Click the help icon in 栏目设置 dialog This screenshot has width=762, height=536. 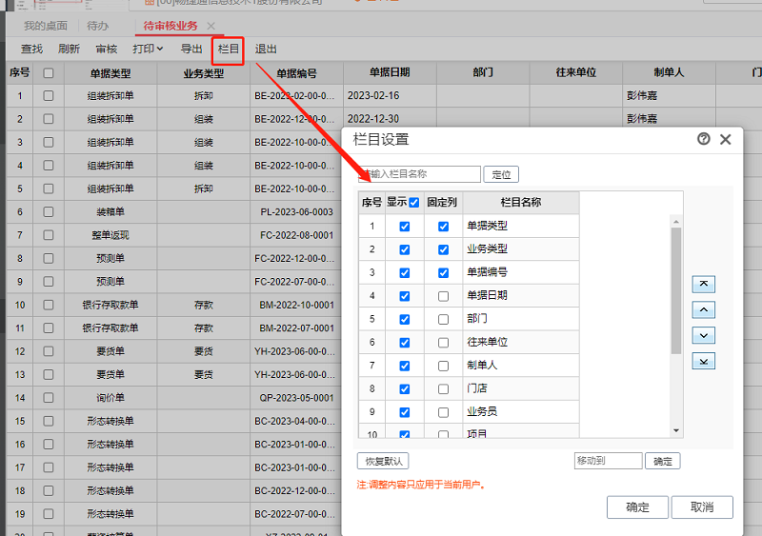704,139
